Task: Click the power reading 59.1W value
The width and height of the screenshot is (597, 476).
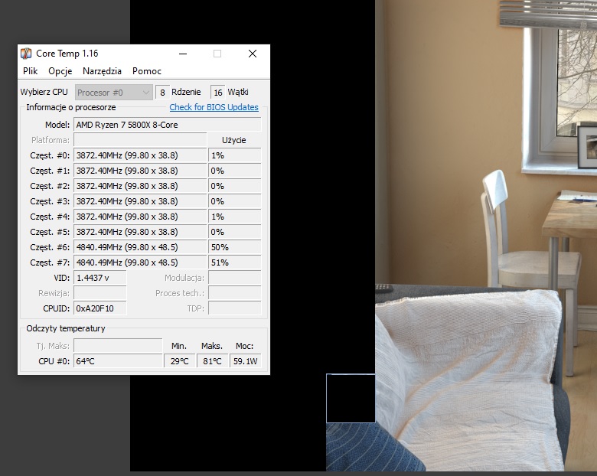Action: coord(245,361)
